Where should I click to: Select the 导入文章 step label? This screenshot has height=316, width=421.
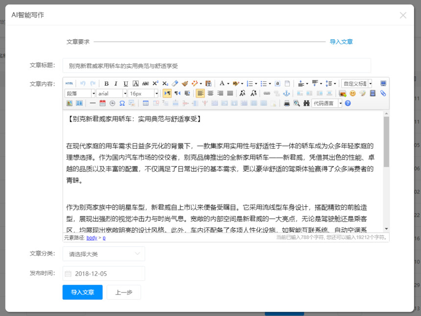[x=341, y=42]
